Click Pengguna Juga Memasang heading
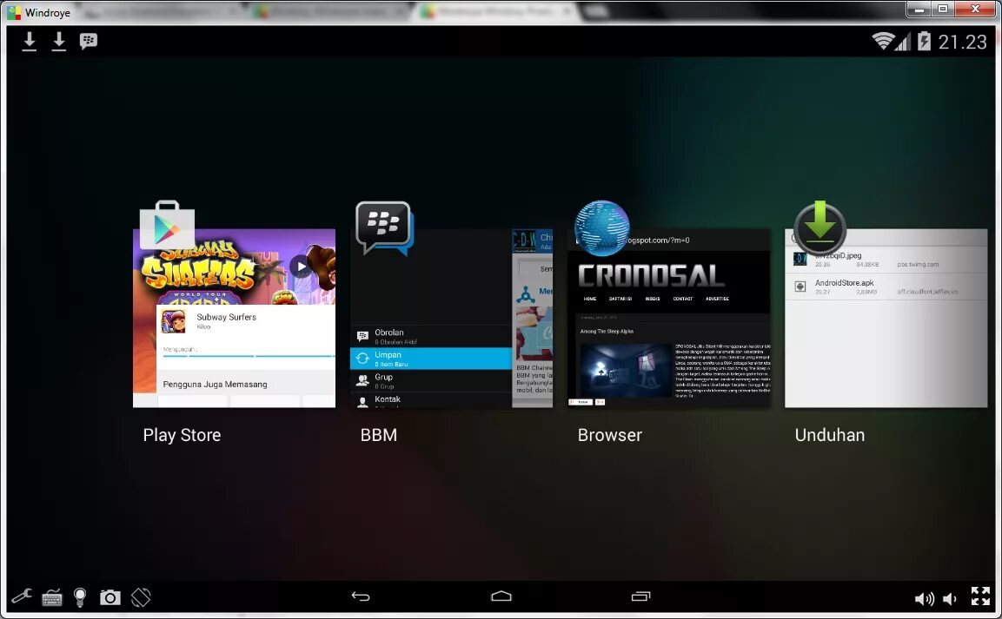1002x619 pixels. (215, 385)
